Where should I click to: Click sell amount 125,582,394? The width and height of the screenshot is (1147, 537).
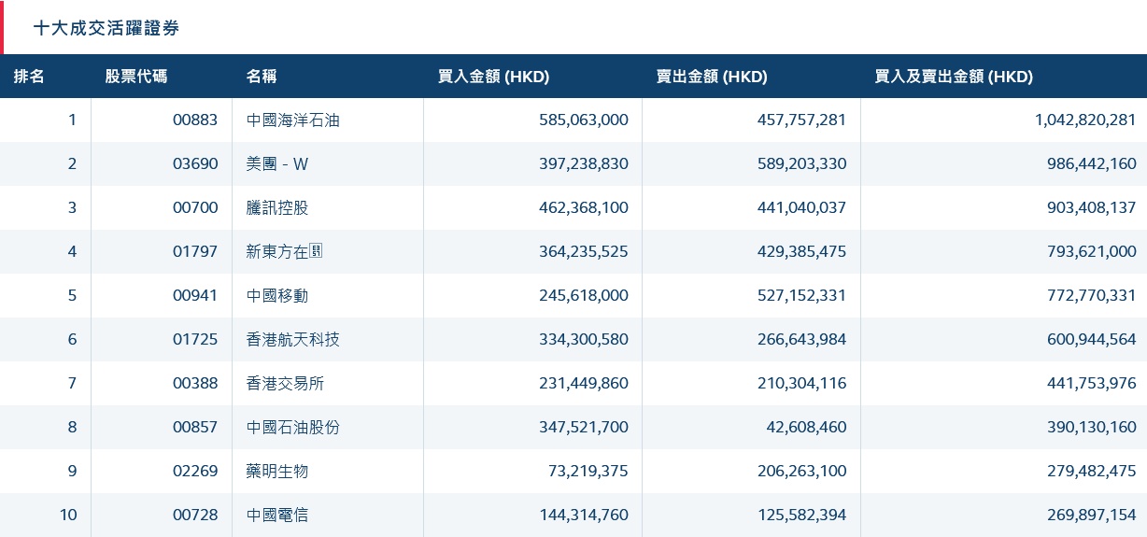[801, 515]
